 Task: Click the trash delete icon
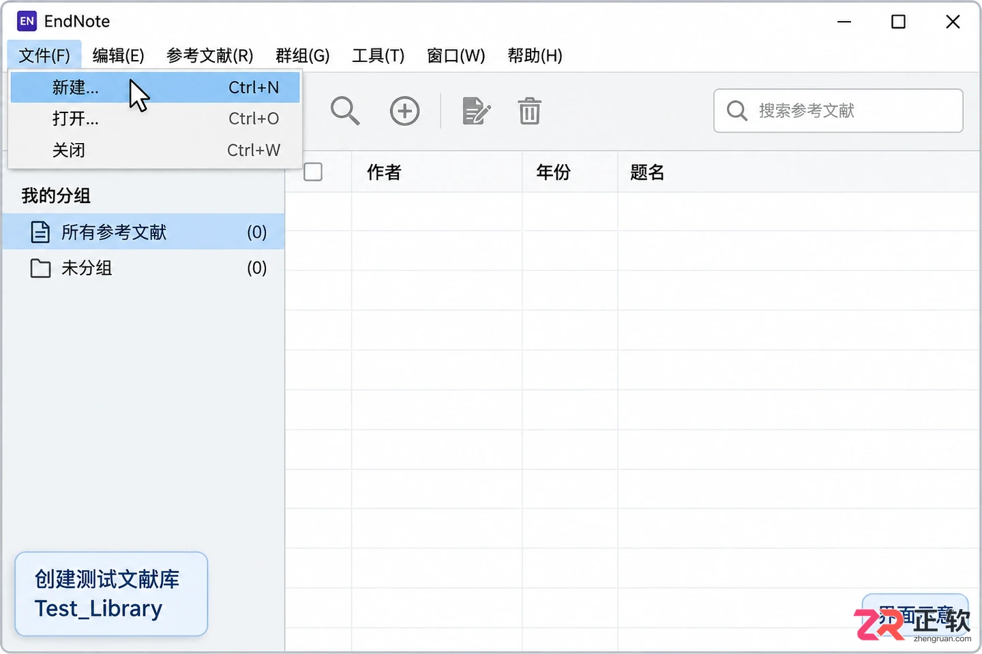(530, 111)
